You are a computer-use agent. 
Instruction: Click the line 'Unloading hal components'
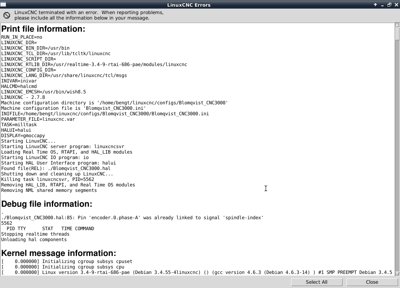pos(34,240)
